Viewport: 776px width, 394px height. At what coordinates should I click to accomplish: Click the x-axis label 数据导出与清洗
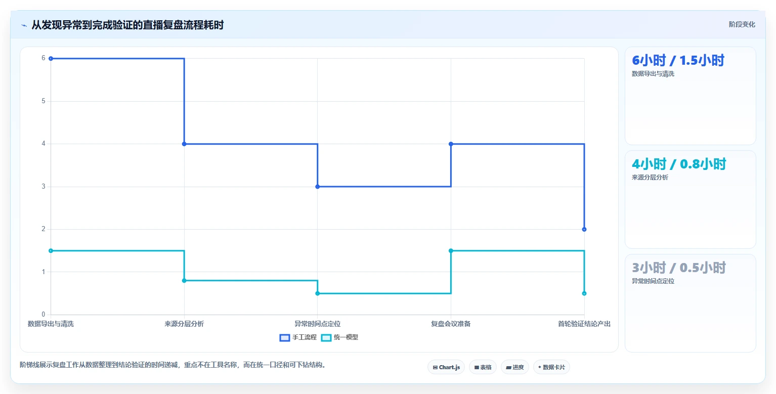coord(51,324)
